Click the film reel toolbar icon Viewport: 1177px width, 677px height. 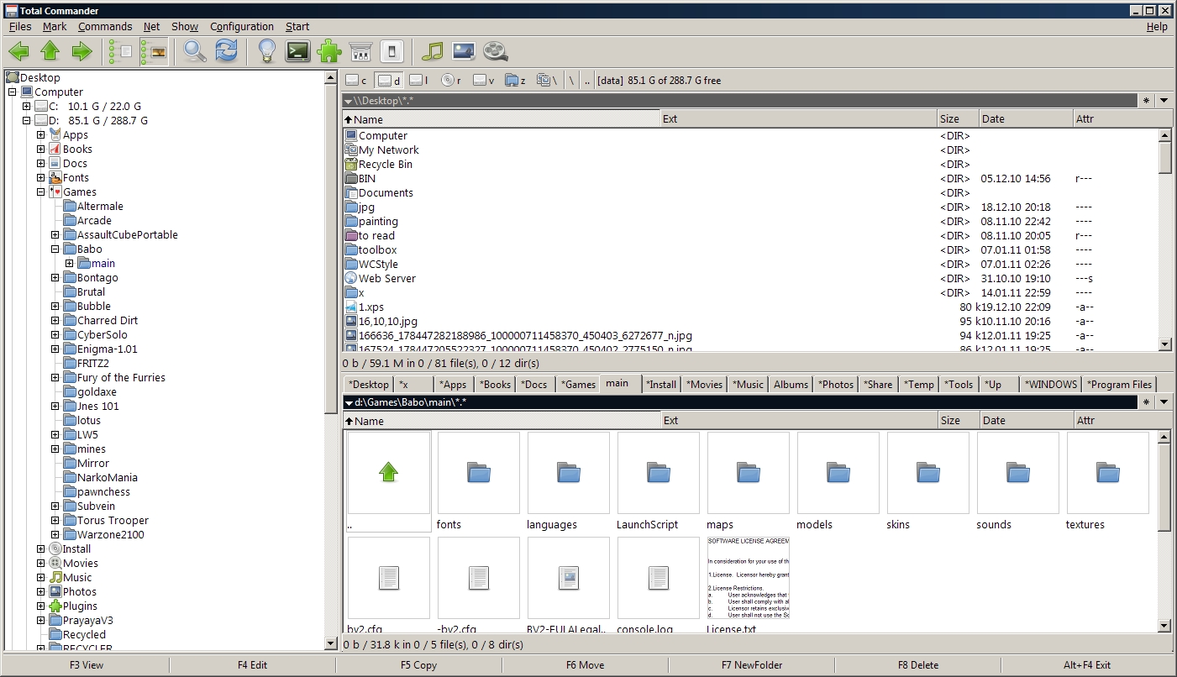coord(495,52)
